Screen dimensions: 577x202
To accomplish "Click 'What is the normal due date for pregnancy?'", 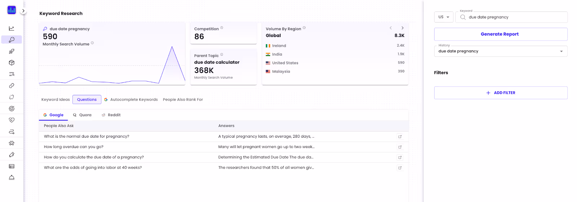I will [x=87, y=137].
